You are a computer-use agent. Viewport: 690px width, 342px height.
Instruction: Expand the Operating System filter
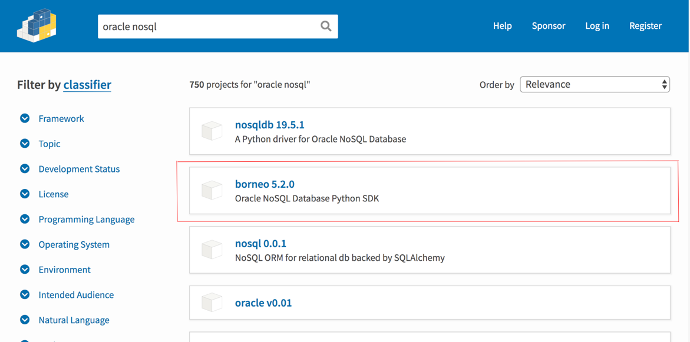[25, 244]
